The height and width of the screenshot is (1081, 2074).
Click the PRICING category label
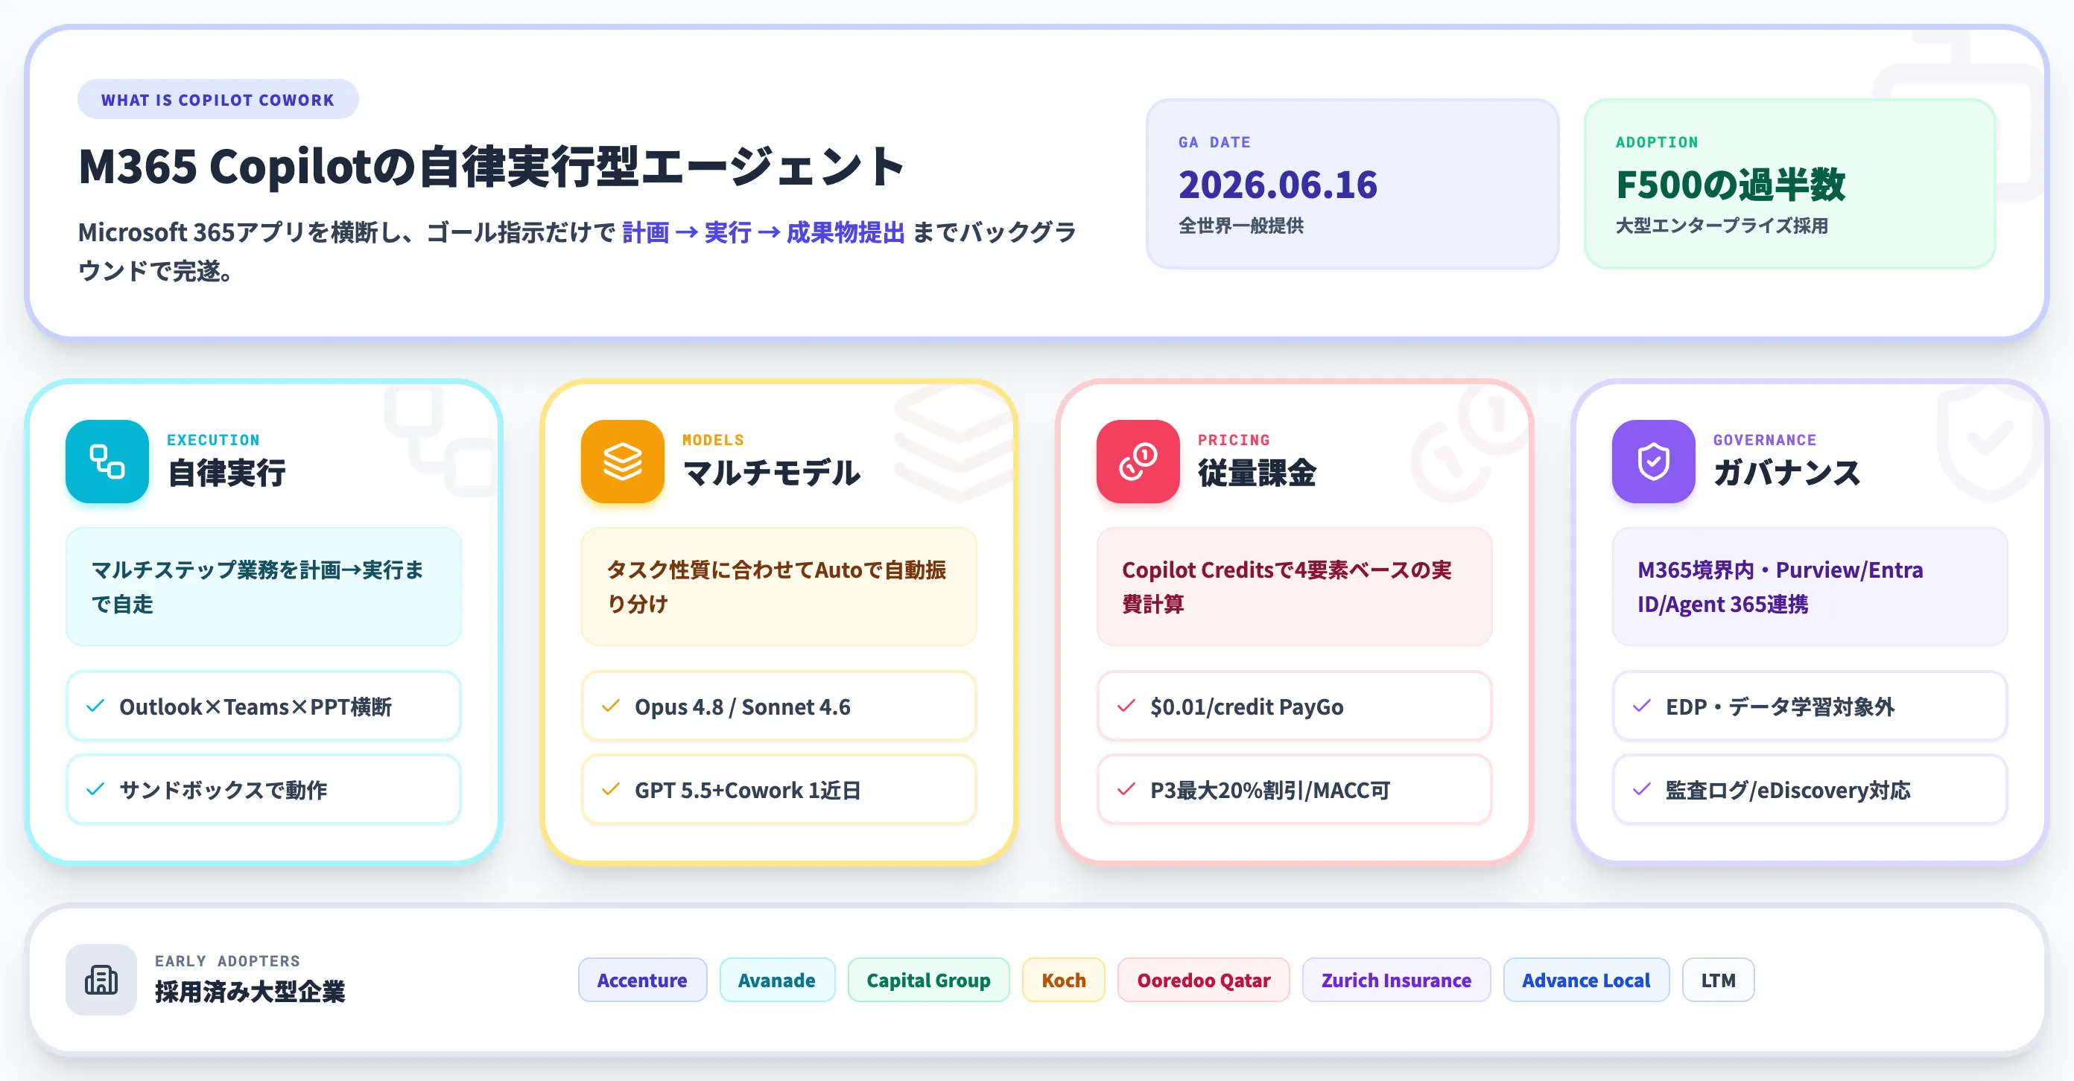point(1234,440)
